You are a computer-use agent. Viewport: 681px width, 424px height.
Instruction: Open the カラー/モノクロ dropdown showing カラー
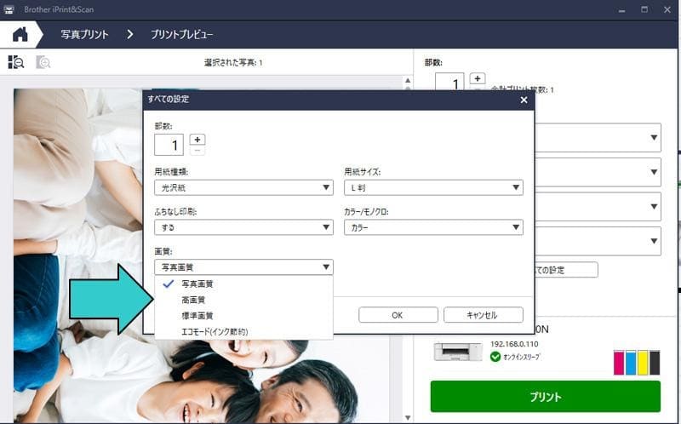tap(433, 227)
